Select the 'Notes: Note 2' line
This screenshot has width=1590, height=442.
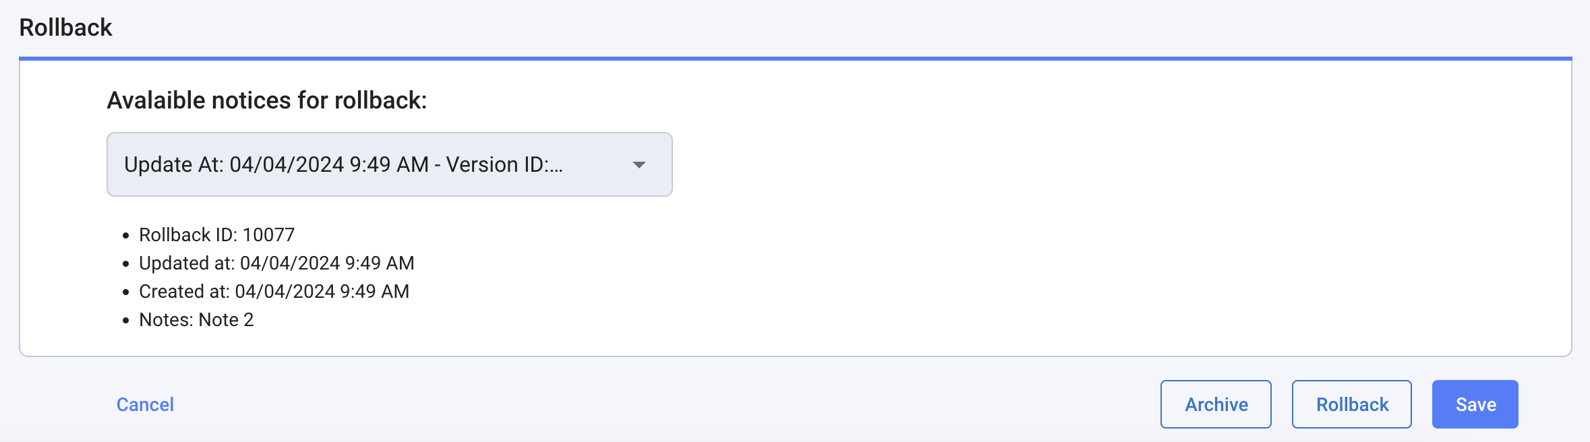(196, 319)
